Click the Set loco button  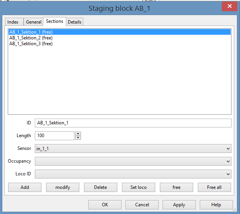tap(139, 187)
